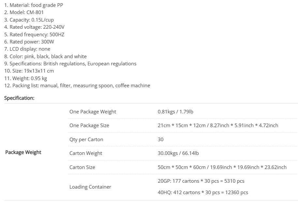The width and height of the screenshot is (298, 202).
Task: Click the 40HQ loading container line
Action: click(203, 193)
